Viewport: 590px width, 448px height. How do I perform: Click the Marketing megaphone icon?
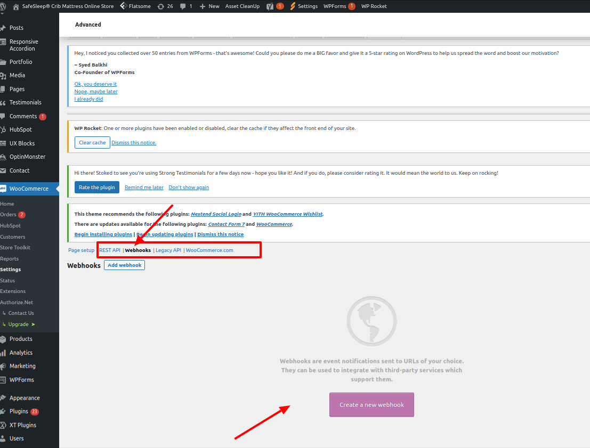pos(3,366)
